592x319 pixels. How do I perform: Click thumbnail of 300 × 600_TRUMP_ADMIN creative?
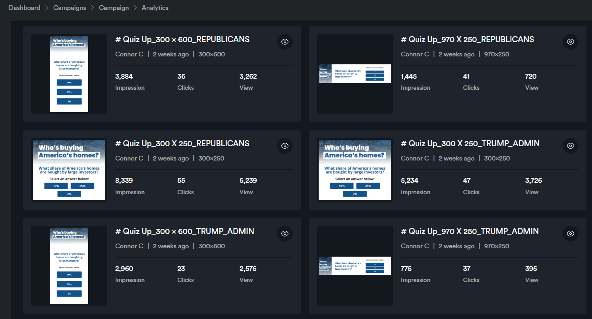pyautogui.click(x=69, y=266)
